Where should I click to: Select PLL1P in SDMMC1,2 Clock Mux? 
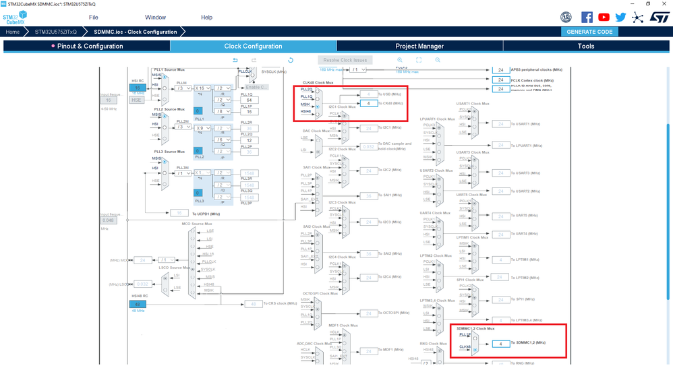click(475, 338)
